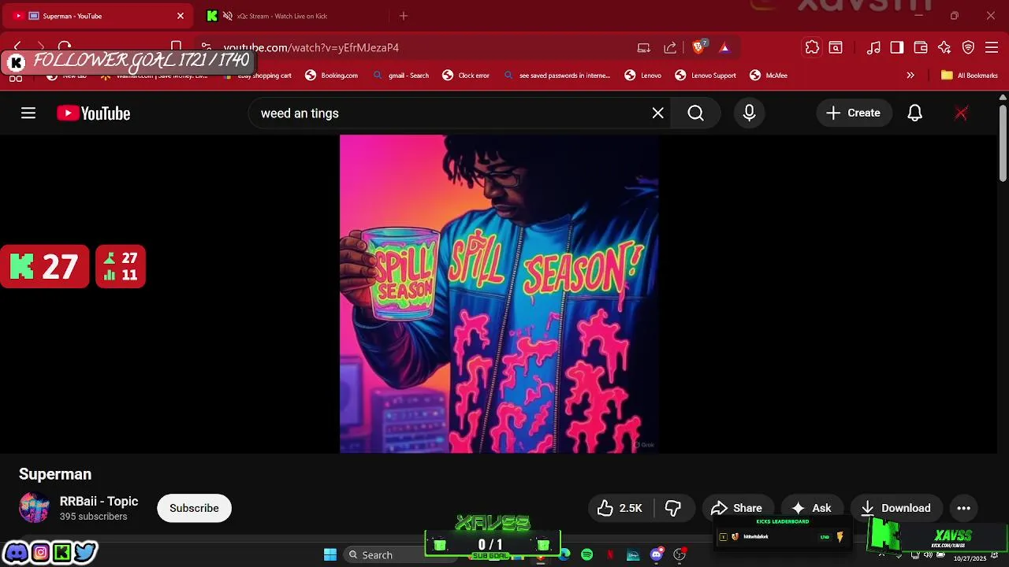Open the Windows Start menu

pos(330,554)
